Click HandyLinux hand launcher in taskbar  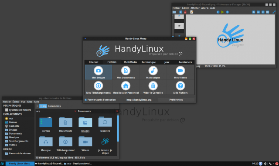point(2,164)
